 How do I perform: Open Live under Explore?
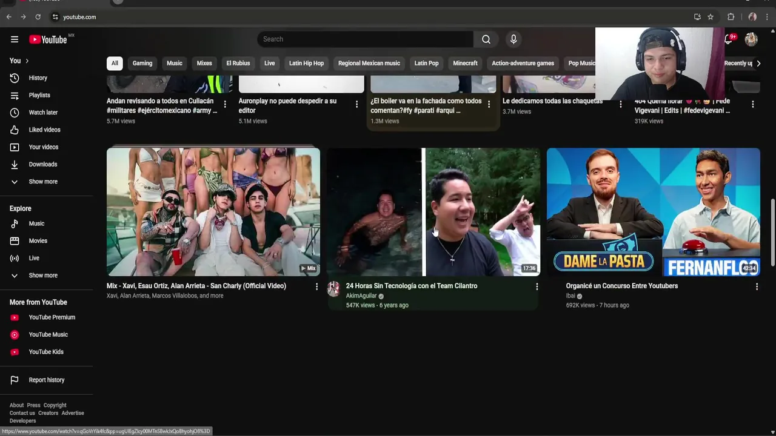tap(46, 258)
